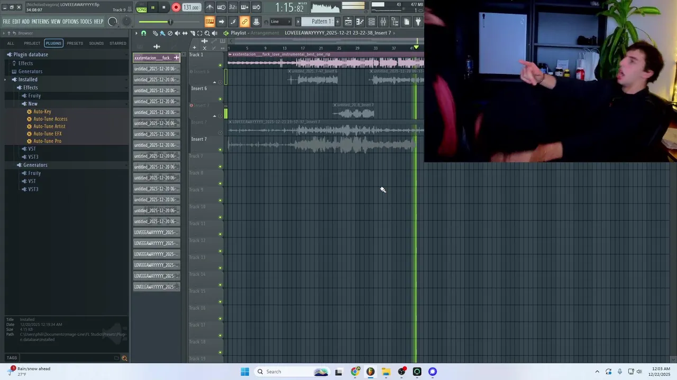Open the PATTERNS menu

pos(40,22)
